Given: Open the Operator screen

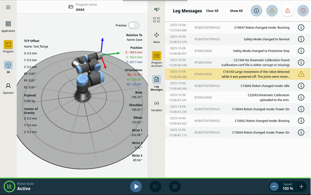Looking at the screenshot, I should [x=8, y=88].
